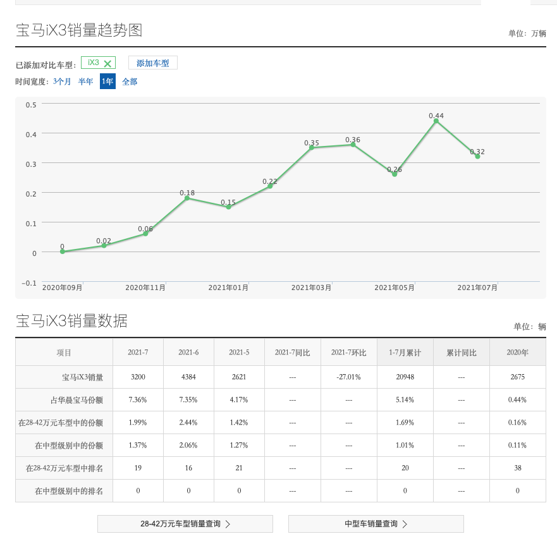The image size is (557, 546).
Task: Click the 0.36 data point on chart
Action: (x=353, y=145)
